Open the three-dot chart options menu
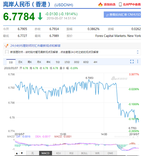The image size is (143, 156). pyautogui.click(x=138, y=61)
